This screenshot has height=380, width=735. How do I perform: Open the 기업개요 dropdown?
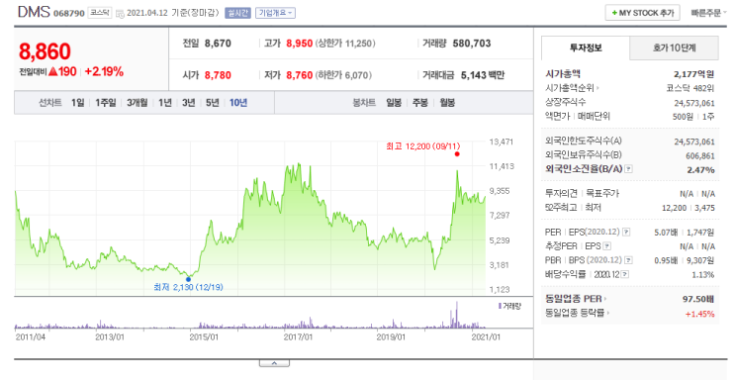(x=275, y=13)
